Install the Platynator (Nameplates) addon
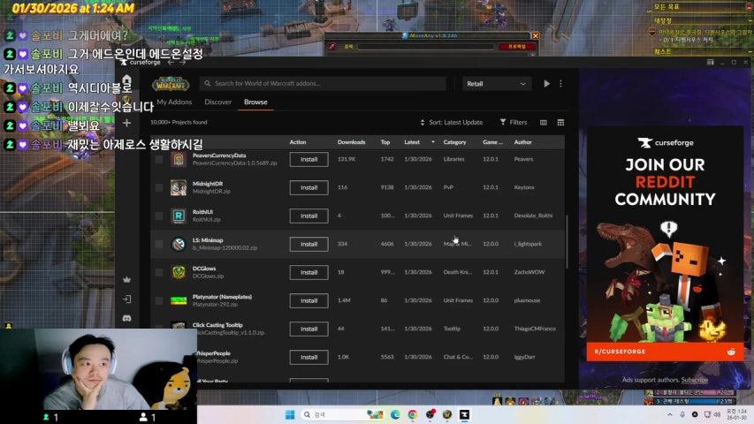Screen dimensions: 754x424 point(308,300)
